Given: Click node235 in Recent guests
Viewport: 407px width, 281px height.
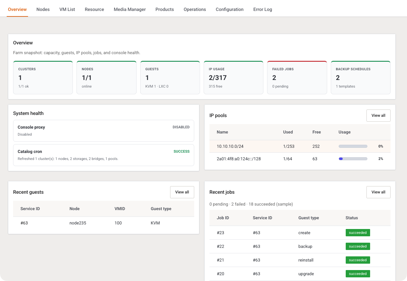Looking at the screenshot, I should point(78,223).
